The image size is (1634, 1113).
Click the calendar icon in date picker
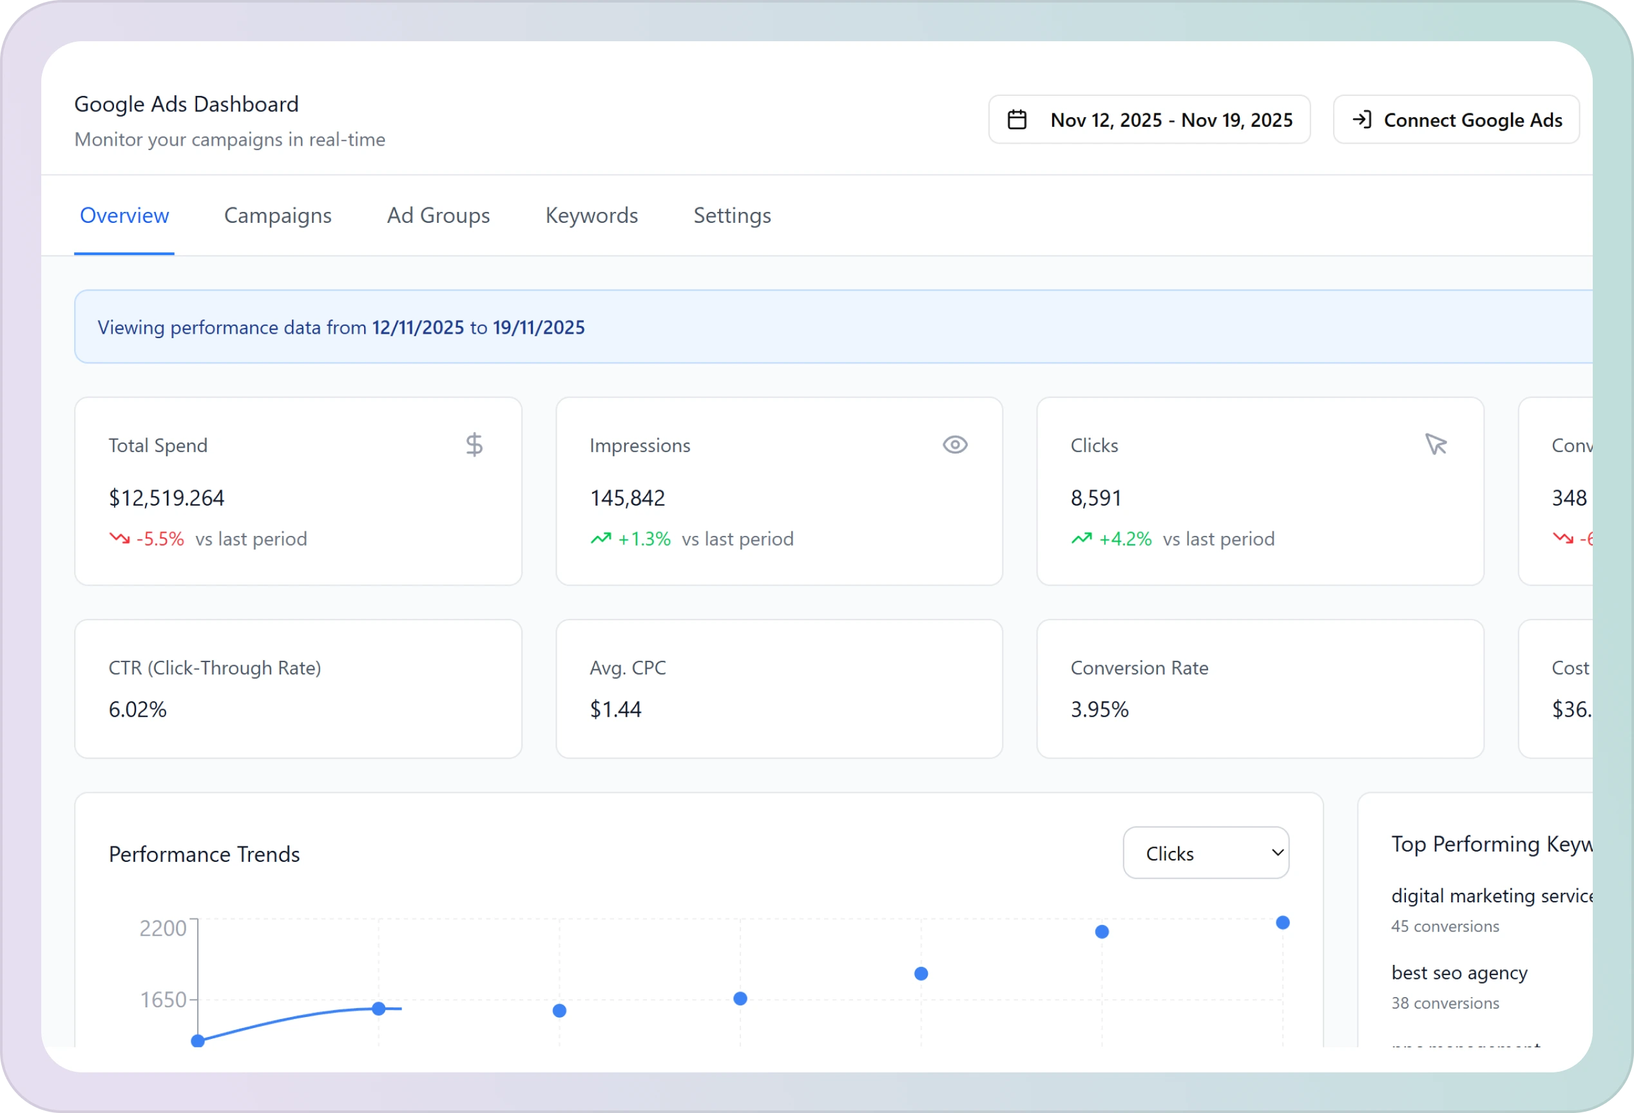pyautogui.click(x=1017, y=120)
